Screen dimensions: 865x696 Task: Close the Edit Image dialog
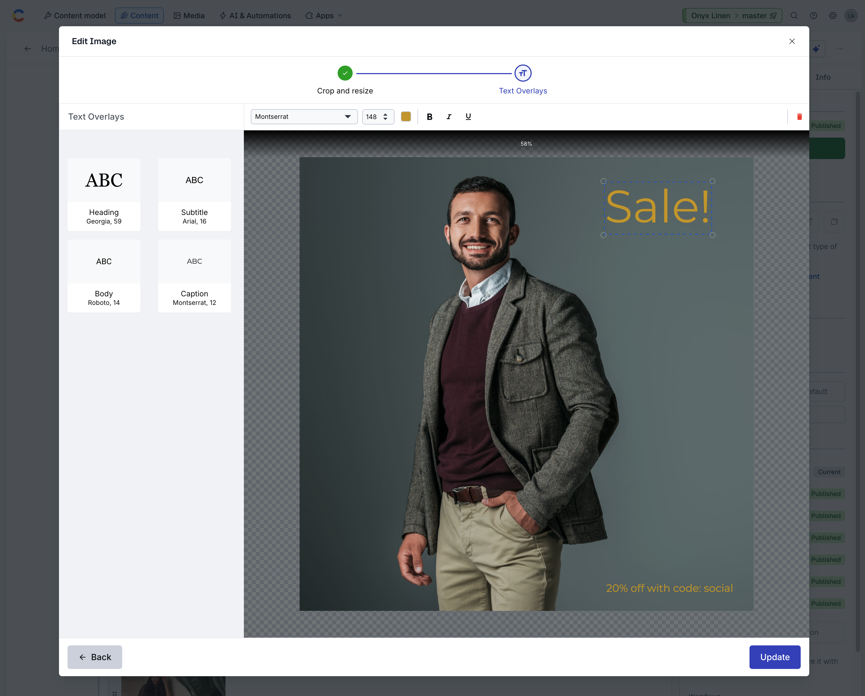pos(792,41)
